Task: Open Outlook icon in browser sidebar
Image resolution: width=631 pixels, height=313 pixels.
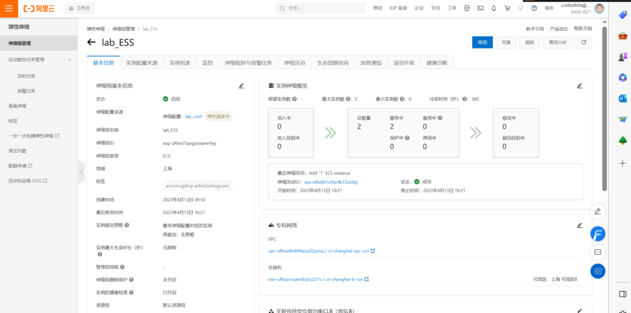Action: point(623,98)
